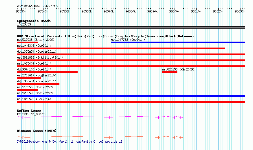Click the Disease Genes (OMIM) track title
Screen dimensions: 253x150
pyautogui.click(x=37, y=131)
